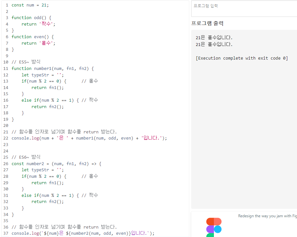Click 'return fn1();' on line 29
This screenshot has width=297, height=237.
click(x=47, y=183)
